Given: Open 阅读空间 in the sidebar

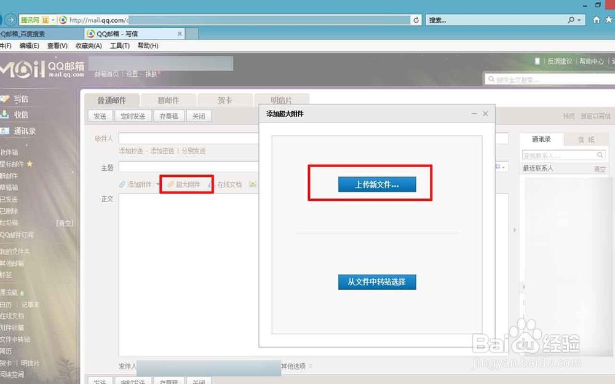Looking at the screenshot, I should click(12, 375).
